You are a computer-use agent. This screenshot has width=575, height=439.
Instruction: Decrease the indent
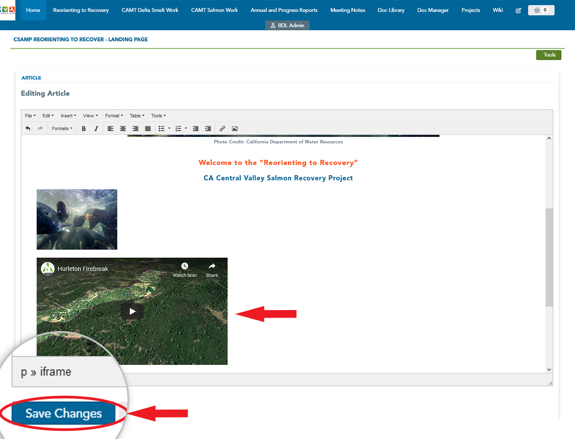point(195,128)
